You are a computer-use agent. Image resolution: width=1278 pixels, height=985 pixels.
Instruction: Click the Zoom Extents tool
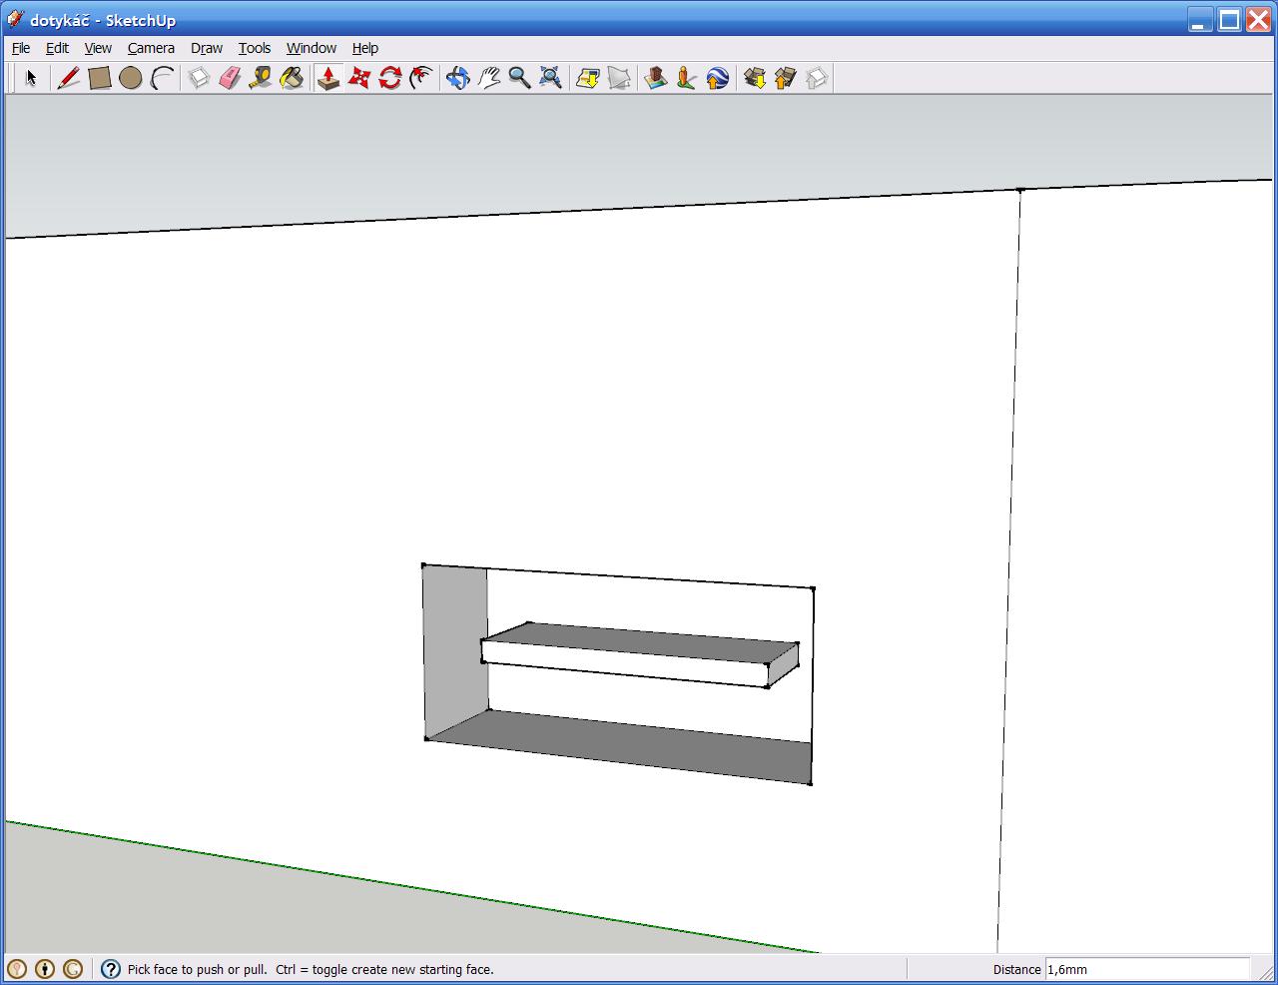(550, 78)
